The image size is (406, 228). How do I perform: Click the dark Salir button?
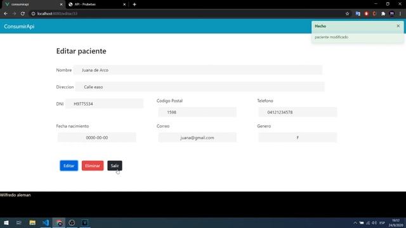click(x=115, y=166)
